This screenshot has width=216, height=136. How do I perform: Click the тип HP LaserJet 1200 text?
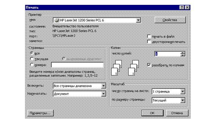tap(75, 31)
